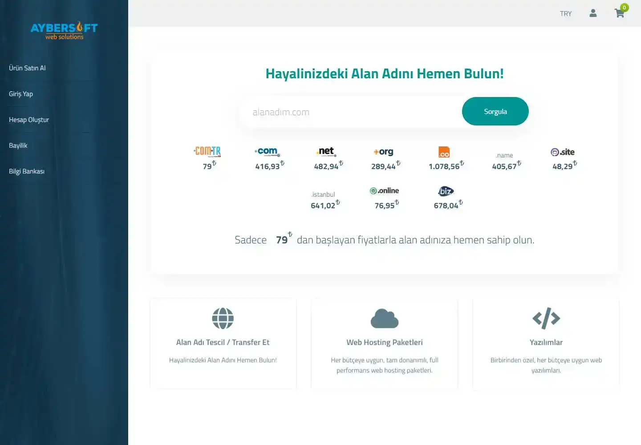The width and height of the screenshot is (641, 445).
Task: Click the 482,94 price under .net
Action: [329, 166]
